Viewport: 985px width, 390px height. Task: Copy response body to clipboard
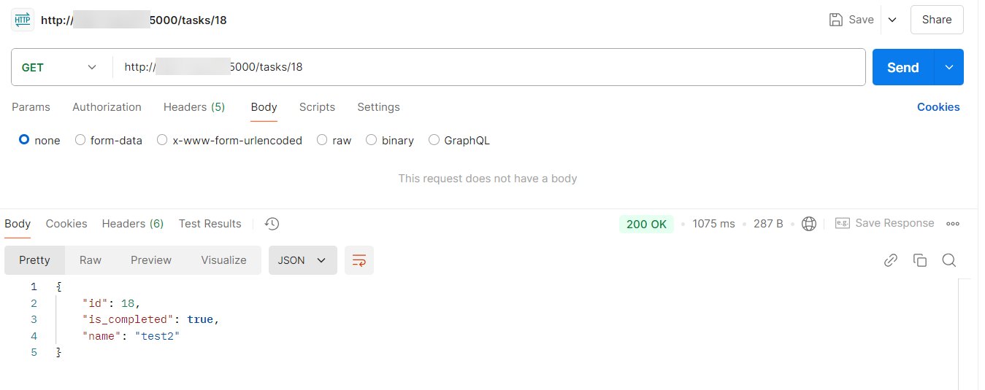(919, 260)
